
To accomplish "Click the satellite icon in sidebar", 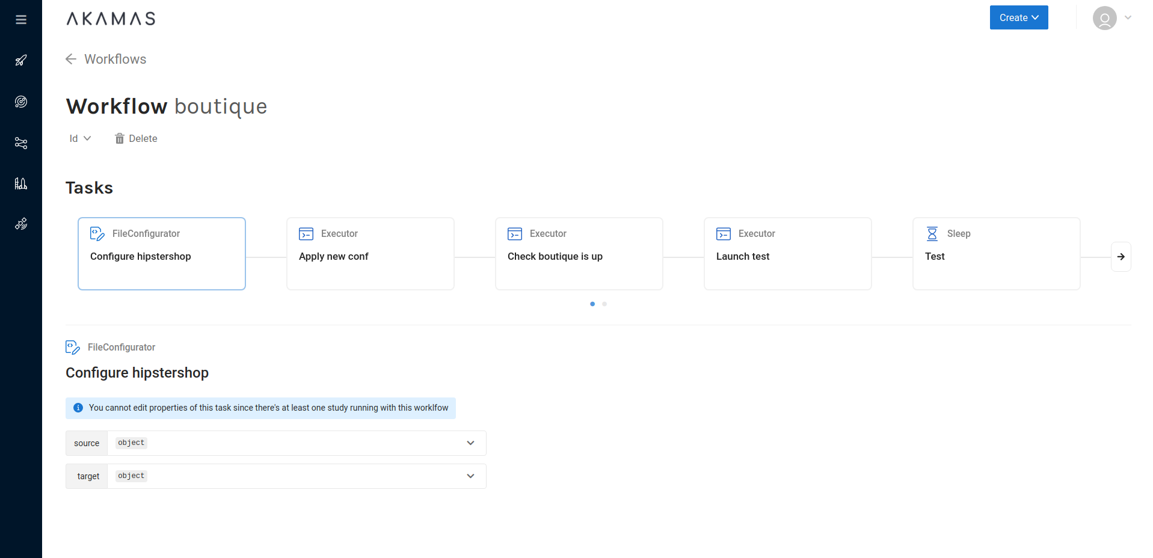I will coord(21,224).
